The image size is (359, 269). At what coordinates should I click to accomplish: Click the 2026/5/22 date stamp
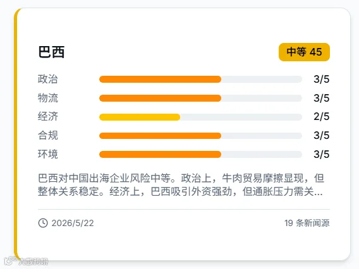(x=73, y=223)
